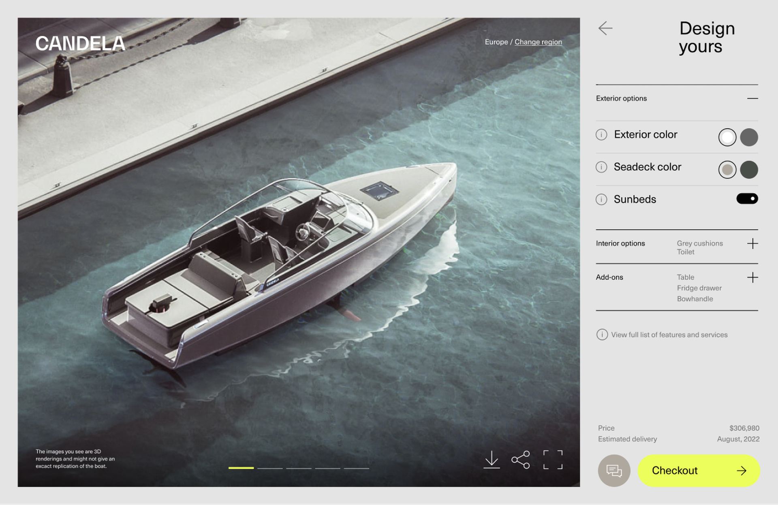The height and width of the screenshot is (505, 778).
Task: Toggle the Sunbeds switch off
Action: (747, 199)
